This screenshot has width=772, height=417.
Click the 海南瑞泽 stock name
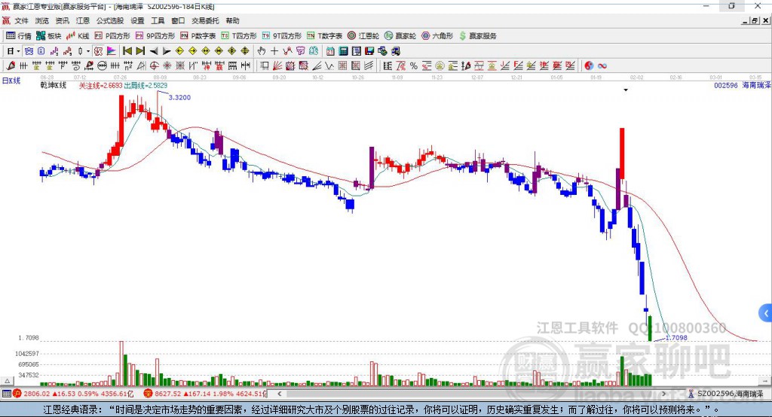pyautogui.click(x=757, y=86)
